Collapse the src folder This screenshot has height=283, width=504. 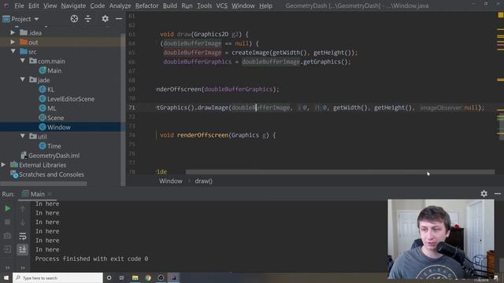13,51
